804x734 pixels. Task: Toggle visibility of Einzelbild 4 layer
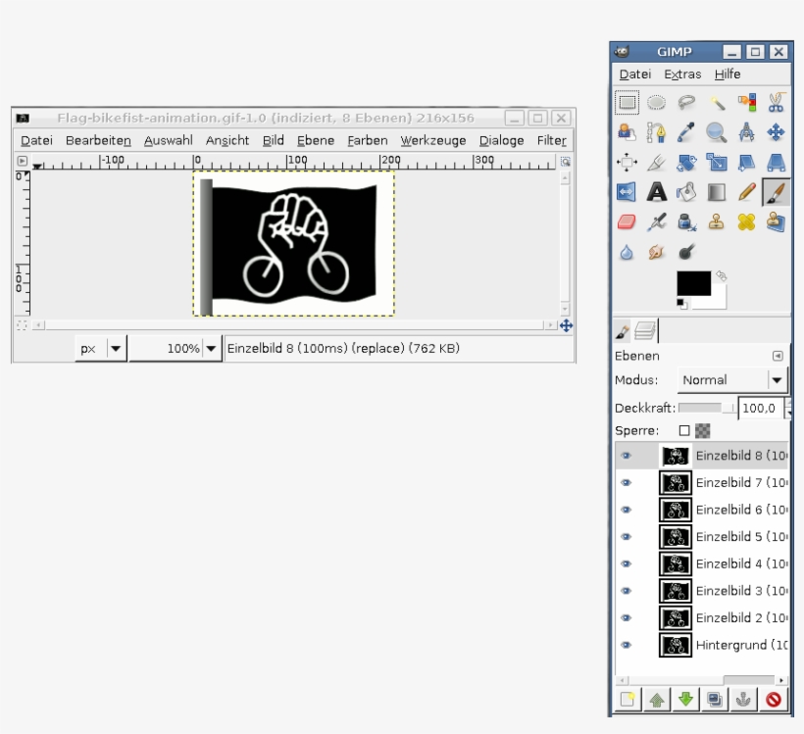[627, 563]
